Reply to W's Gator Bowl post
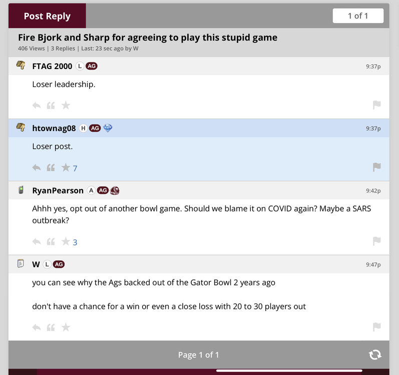This screenshot has width=399, height=375. pyautogui.click(x=37, y=327)
